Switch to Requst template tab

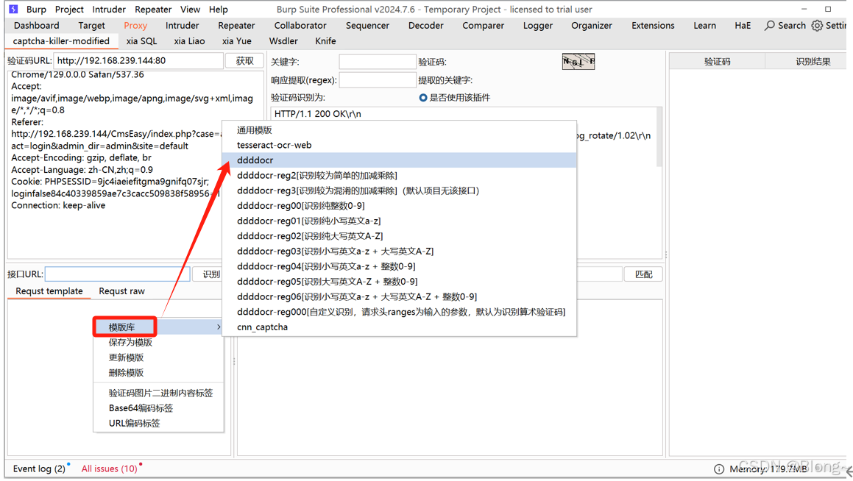(x=49, y=291)
